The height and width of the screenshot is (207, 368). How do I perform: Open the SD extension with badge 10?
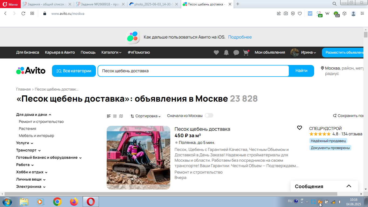[319, 14]
